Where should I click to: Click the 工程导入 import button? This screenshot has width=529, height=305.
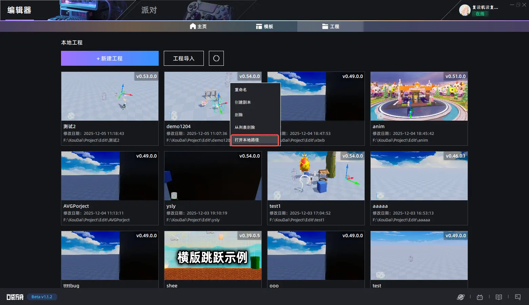coord(184,58)
